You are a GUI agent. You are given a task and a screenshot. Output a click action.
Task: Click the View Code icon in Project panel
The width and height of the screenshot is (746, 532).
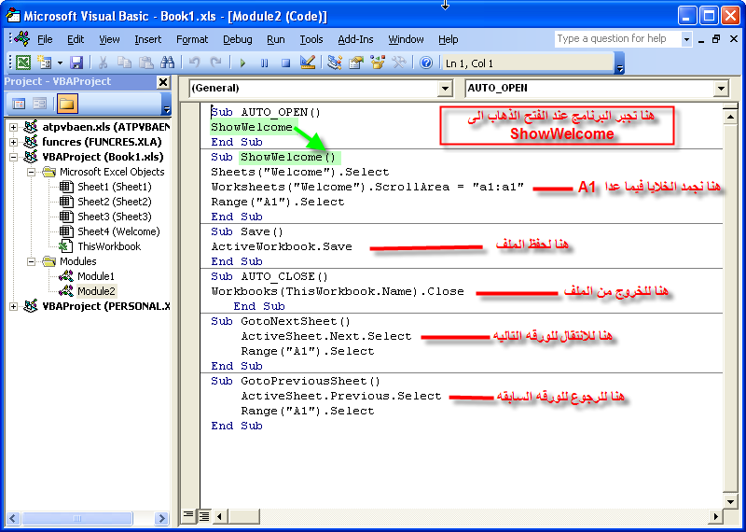(x=19, y=104)
